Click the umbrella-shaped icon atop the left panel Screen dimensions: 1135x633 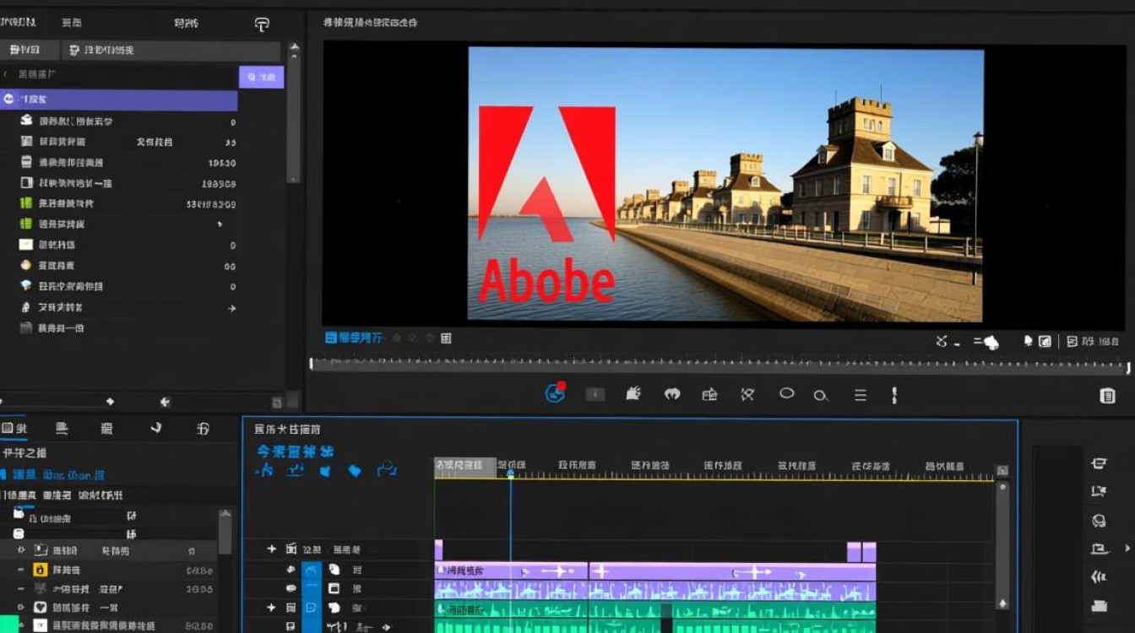point(262,24)
